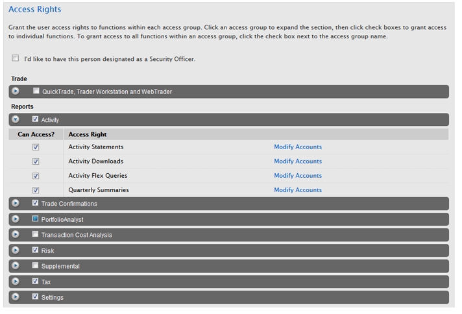Click the Tax section arrow icon

click(x=16, y=282)
